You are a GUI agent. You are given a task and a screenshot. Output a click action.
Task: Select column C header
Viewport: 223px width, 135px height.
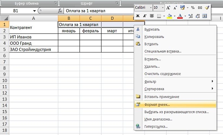[x=90, y=18]
